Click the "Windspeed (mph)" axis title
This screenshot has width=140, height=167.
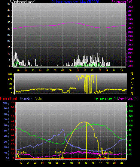tap(23, 2)
